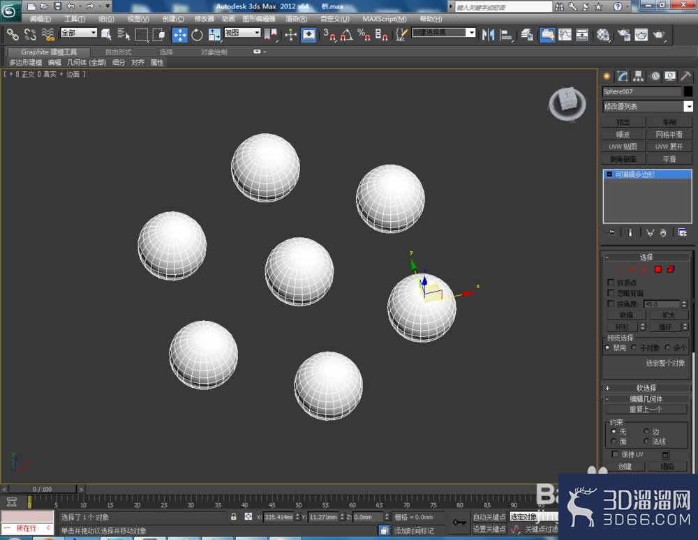Click the Rendered Frame Window icon
Screen dimensions: 698x540
[641, 34]
